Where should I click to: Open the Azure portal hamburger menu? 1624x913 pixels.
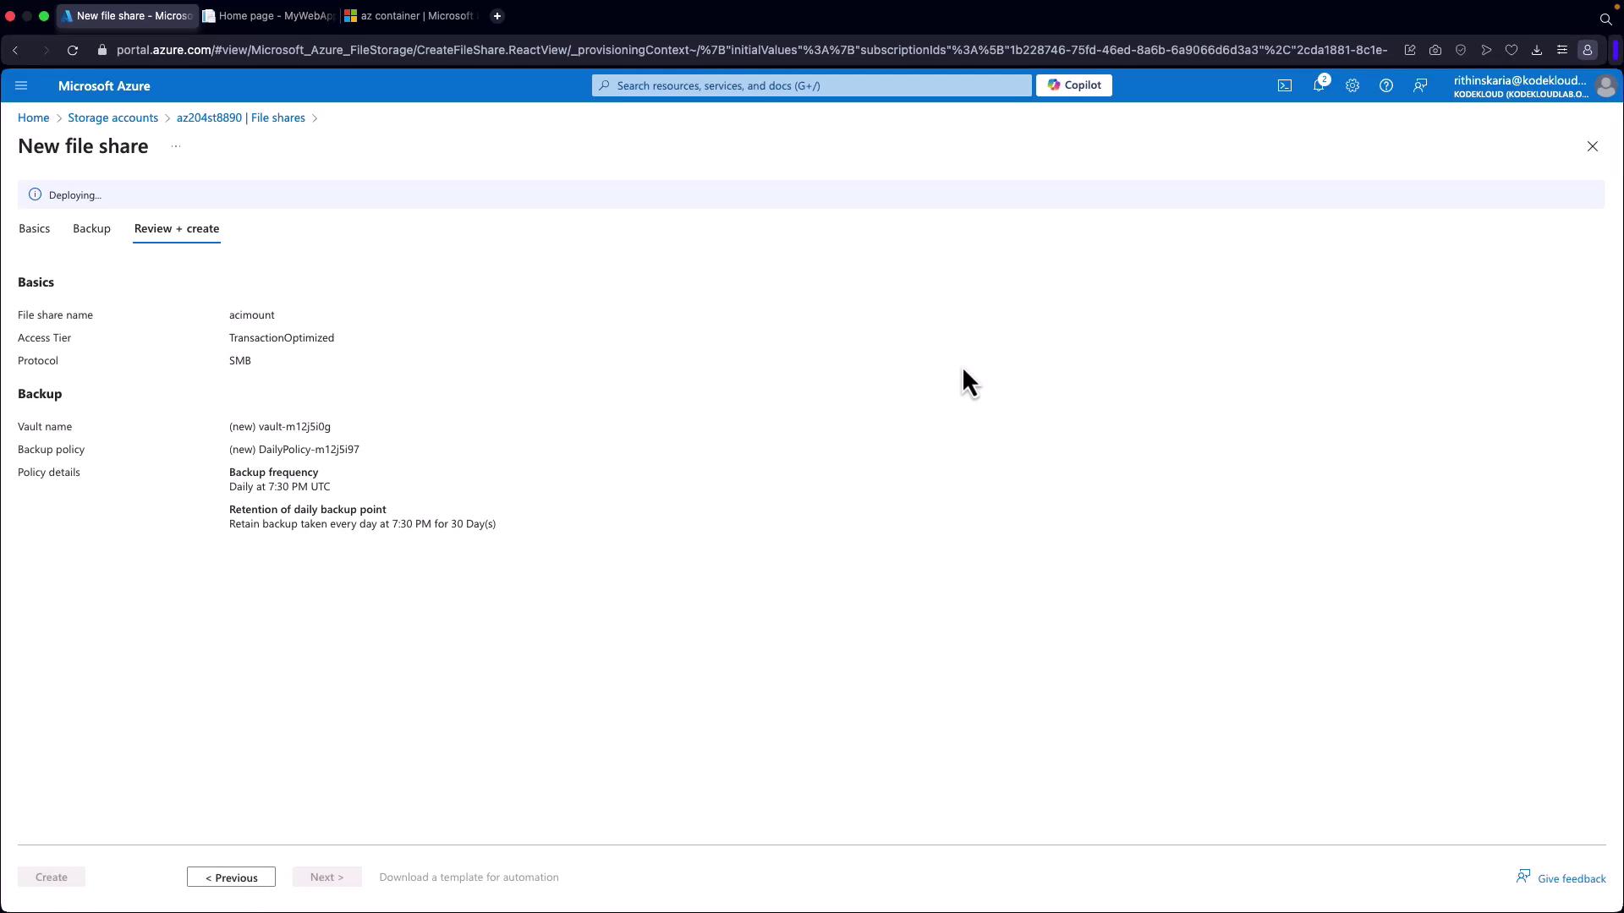pyautogui.click(x=21, y=85)
